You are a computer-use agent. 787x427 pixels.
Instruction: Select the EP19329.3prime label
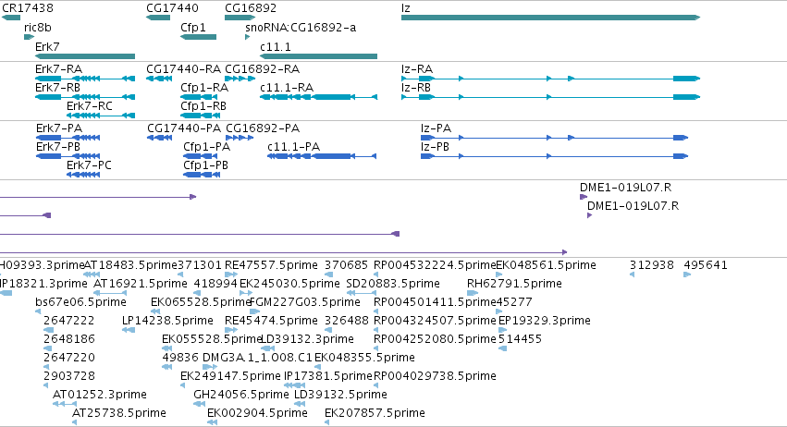point(545,321)
